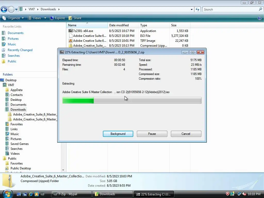Viewport: 264px width, 198px height.
Task: Open the address bar history dropdown
Action: point(192,10)
